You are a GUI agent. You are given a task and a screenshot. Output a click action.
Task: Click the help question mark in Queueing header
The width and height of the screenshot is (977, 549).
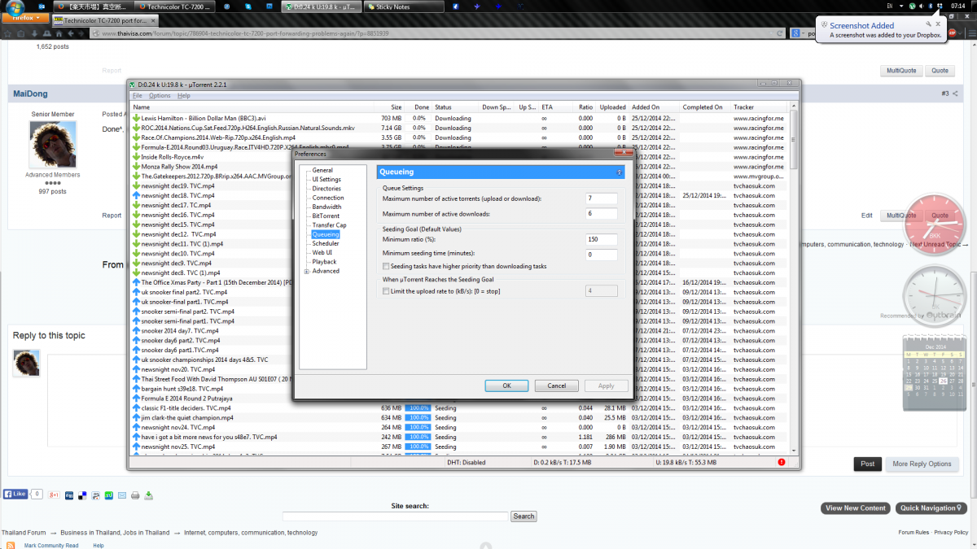[x=619, y=172]
